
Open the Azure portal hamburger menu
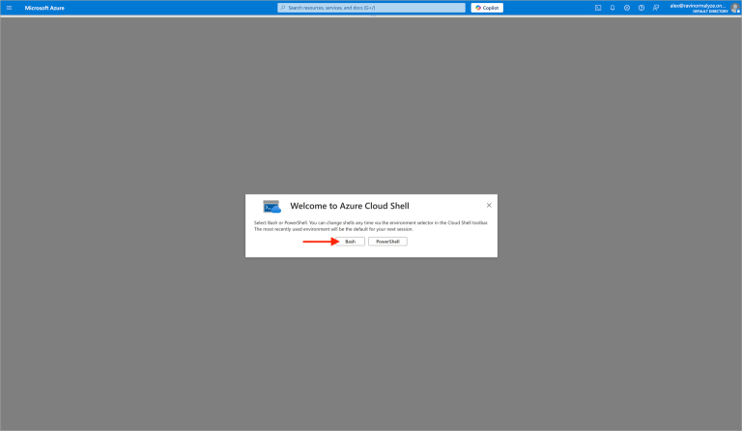tap(10, 8)
